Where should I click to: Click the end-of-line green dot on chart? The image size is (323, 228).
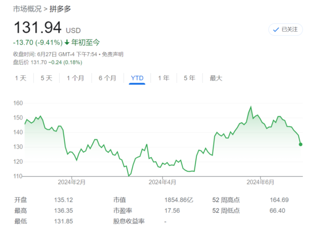(x=301, y=144)
